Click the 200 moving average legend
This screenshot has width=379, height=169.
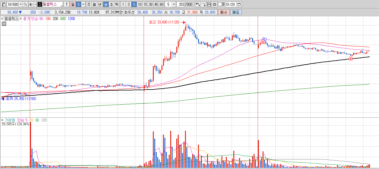[x=55, y=19]
